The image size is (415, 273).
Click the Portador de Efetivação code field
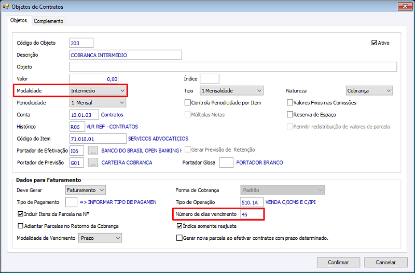point(77,151)
